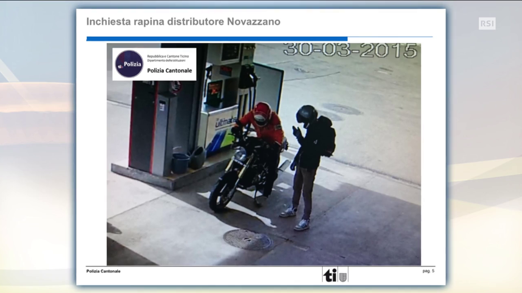Click the buckets beside the fuel pump
Screen dimensions: 522x293
tap(188, 160)
